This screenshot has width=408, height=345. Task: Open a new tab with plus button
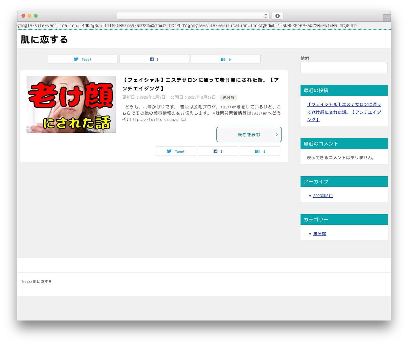pos(387,18)
